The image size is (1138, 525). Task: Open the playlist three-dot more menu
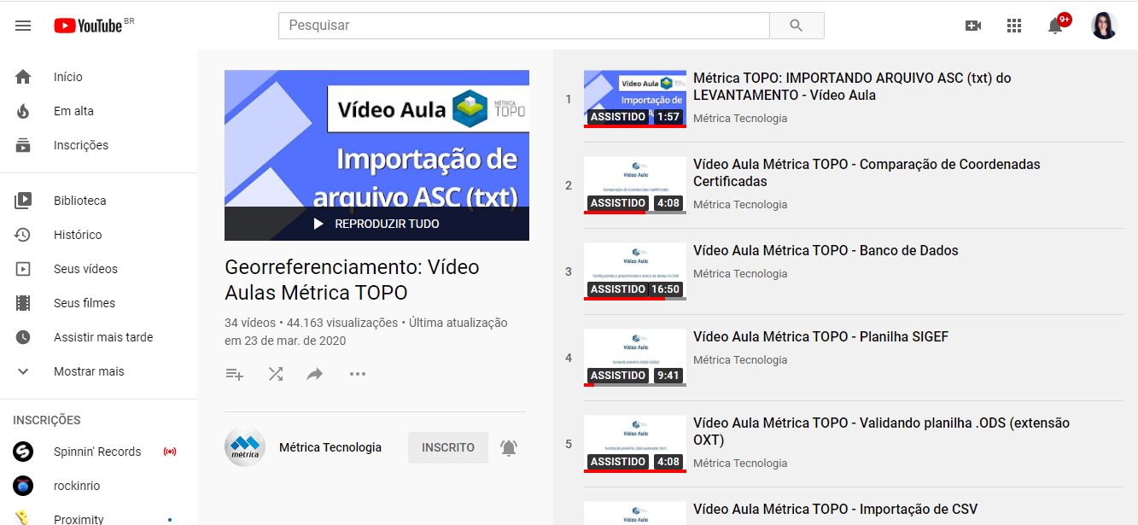[x=358, y=374]
